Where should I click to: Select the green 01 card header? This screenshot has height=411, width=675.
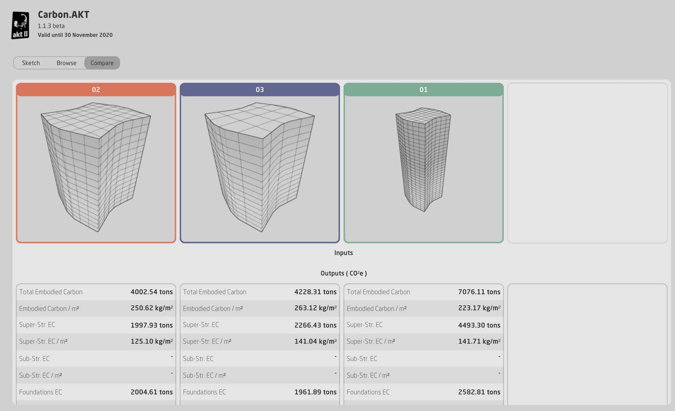423,90
